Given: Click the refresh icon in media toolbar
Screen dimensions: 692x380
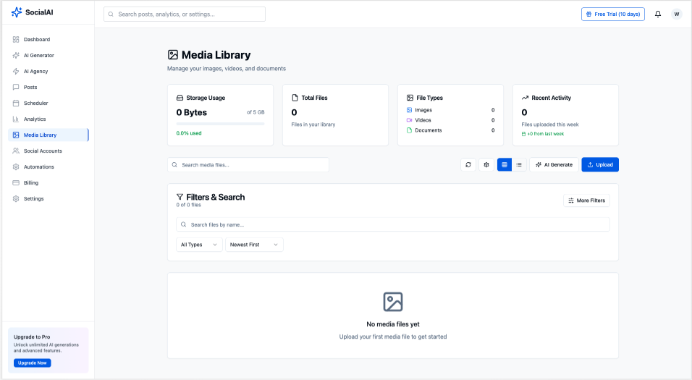Looking at the screenshot, I should 468,165.
